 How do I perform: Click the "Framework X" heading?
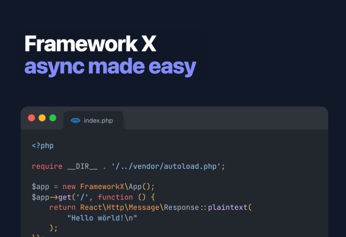90,43
